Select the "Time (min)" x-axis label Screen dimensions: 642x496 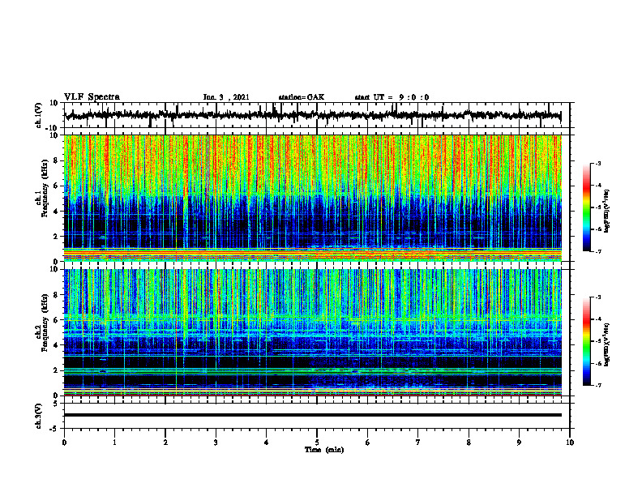tap(324, 450)
